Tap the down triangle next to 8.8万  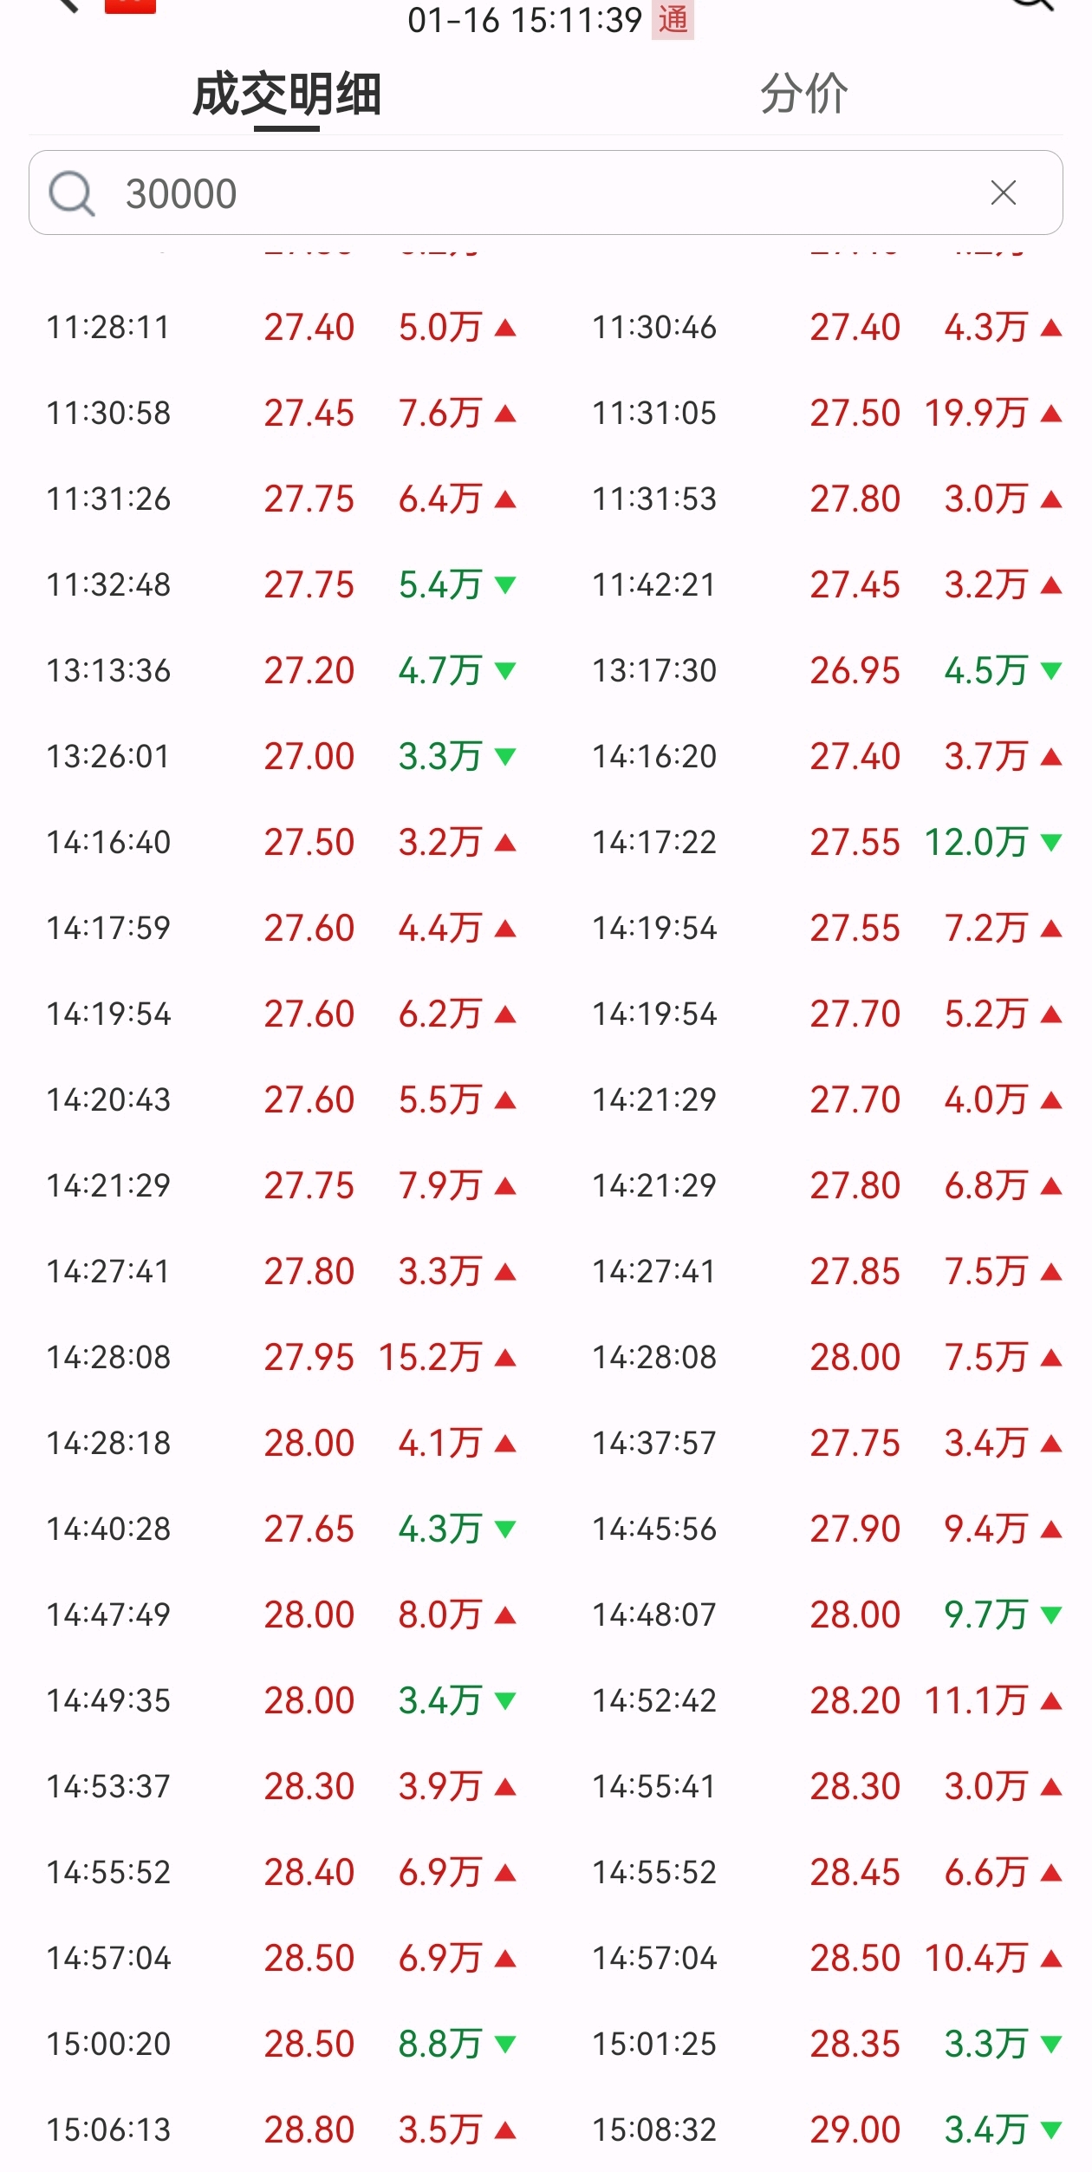pyautogui.click(x=505, y=2045)
